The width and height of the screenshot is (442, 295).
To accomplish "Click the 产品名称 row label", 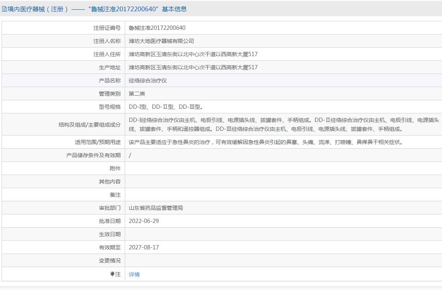I will pyautogui.click(x=110, y=81).
